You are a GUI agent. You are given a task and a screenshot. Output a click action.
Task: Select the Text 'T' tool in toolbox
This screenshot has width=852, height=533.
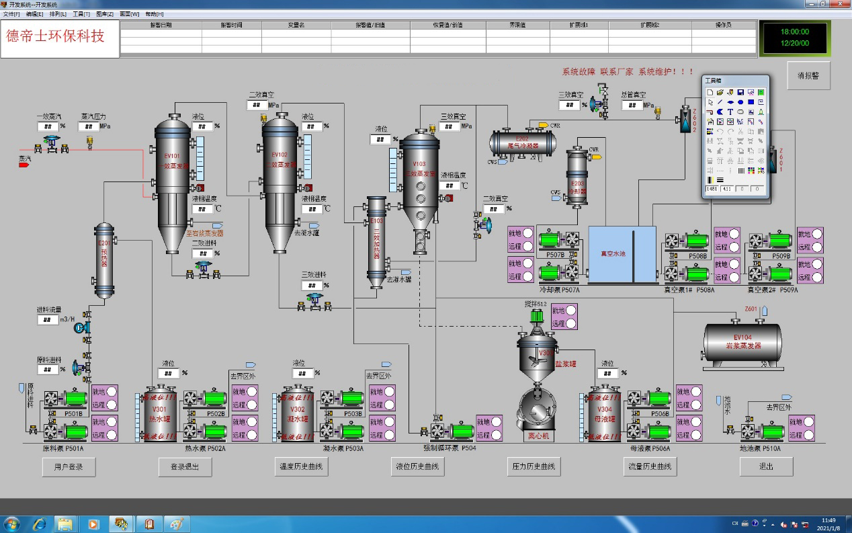tap(730, 112)
